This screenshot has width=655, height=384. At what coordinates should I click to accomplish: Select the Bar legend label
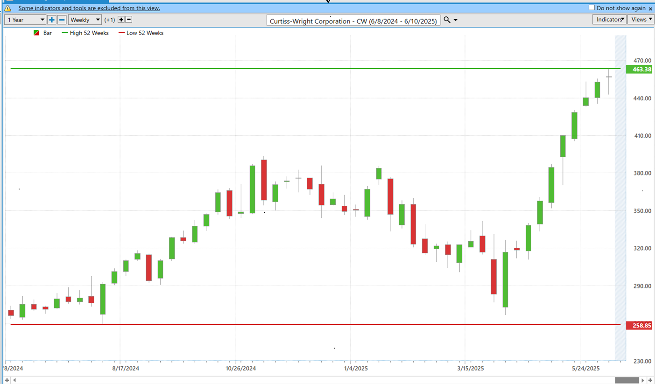pos(48,33)
